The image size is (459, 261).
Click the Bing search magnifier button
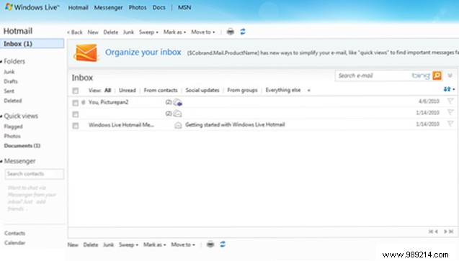[x=437, y=75]
